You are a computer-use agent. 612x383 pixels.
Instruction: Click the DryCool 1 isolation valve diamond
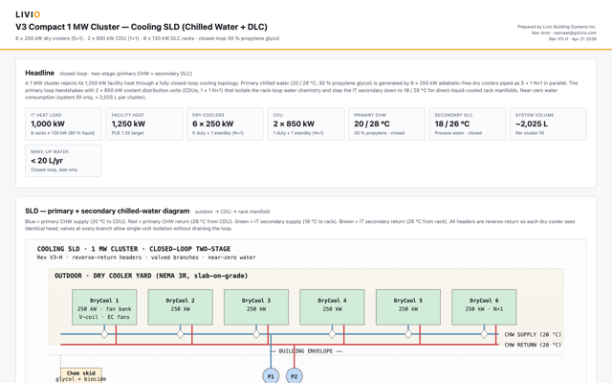tap(104, 334)
